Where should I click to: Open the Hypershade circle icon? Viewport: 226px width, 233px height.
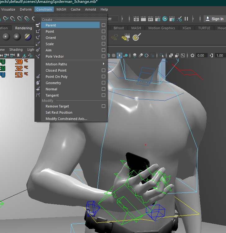pyautogui.click(x=165, y=19)
